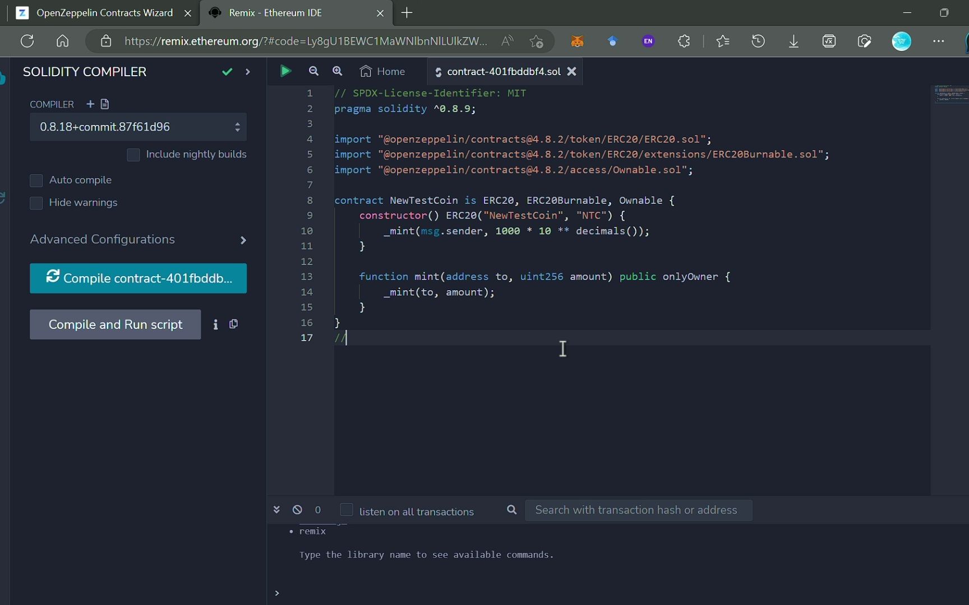
Task: Click code line 17 comment
Action: point(340,338)
